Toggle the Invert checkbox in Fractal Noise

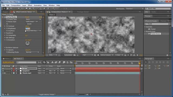tap(26, 24)
